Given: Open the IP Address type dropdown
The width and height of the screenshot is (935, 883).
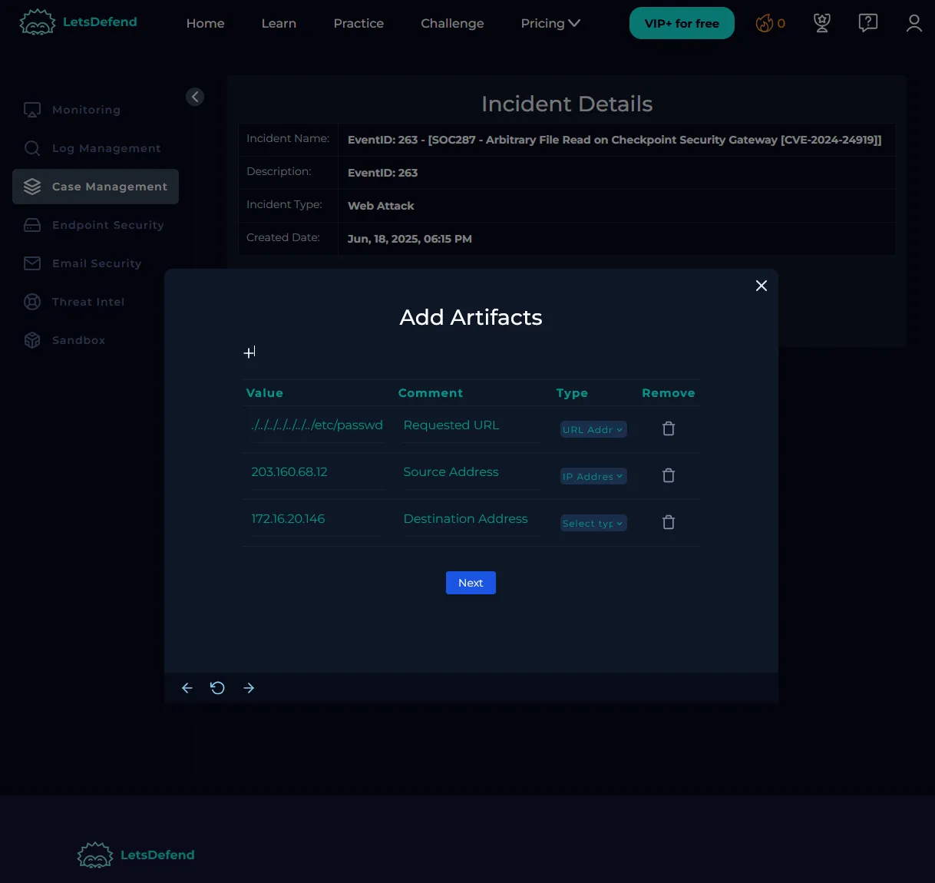Looking at the screenshot, I should 593,476.
